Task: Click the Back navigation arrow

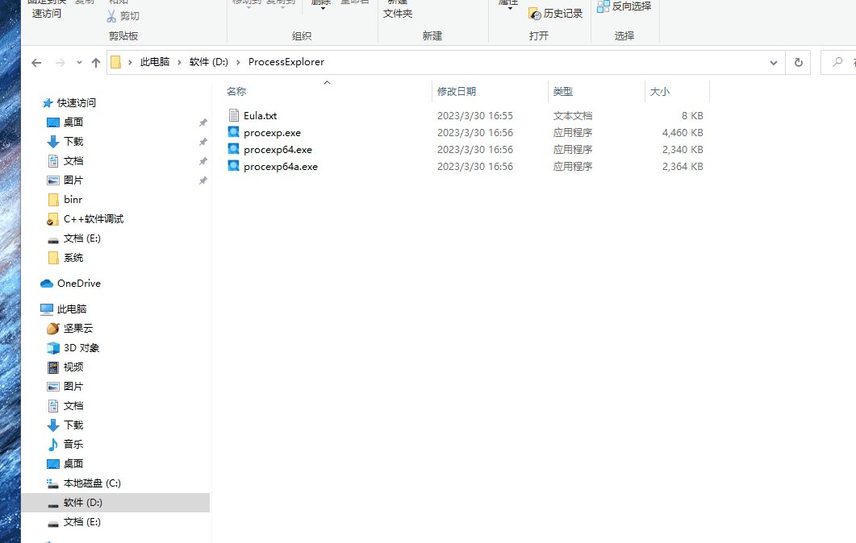Action: click(36, 63)
